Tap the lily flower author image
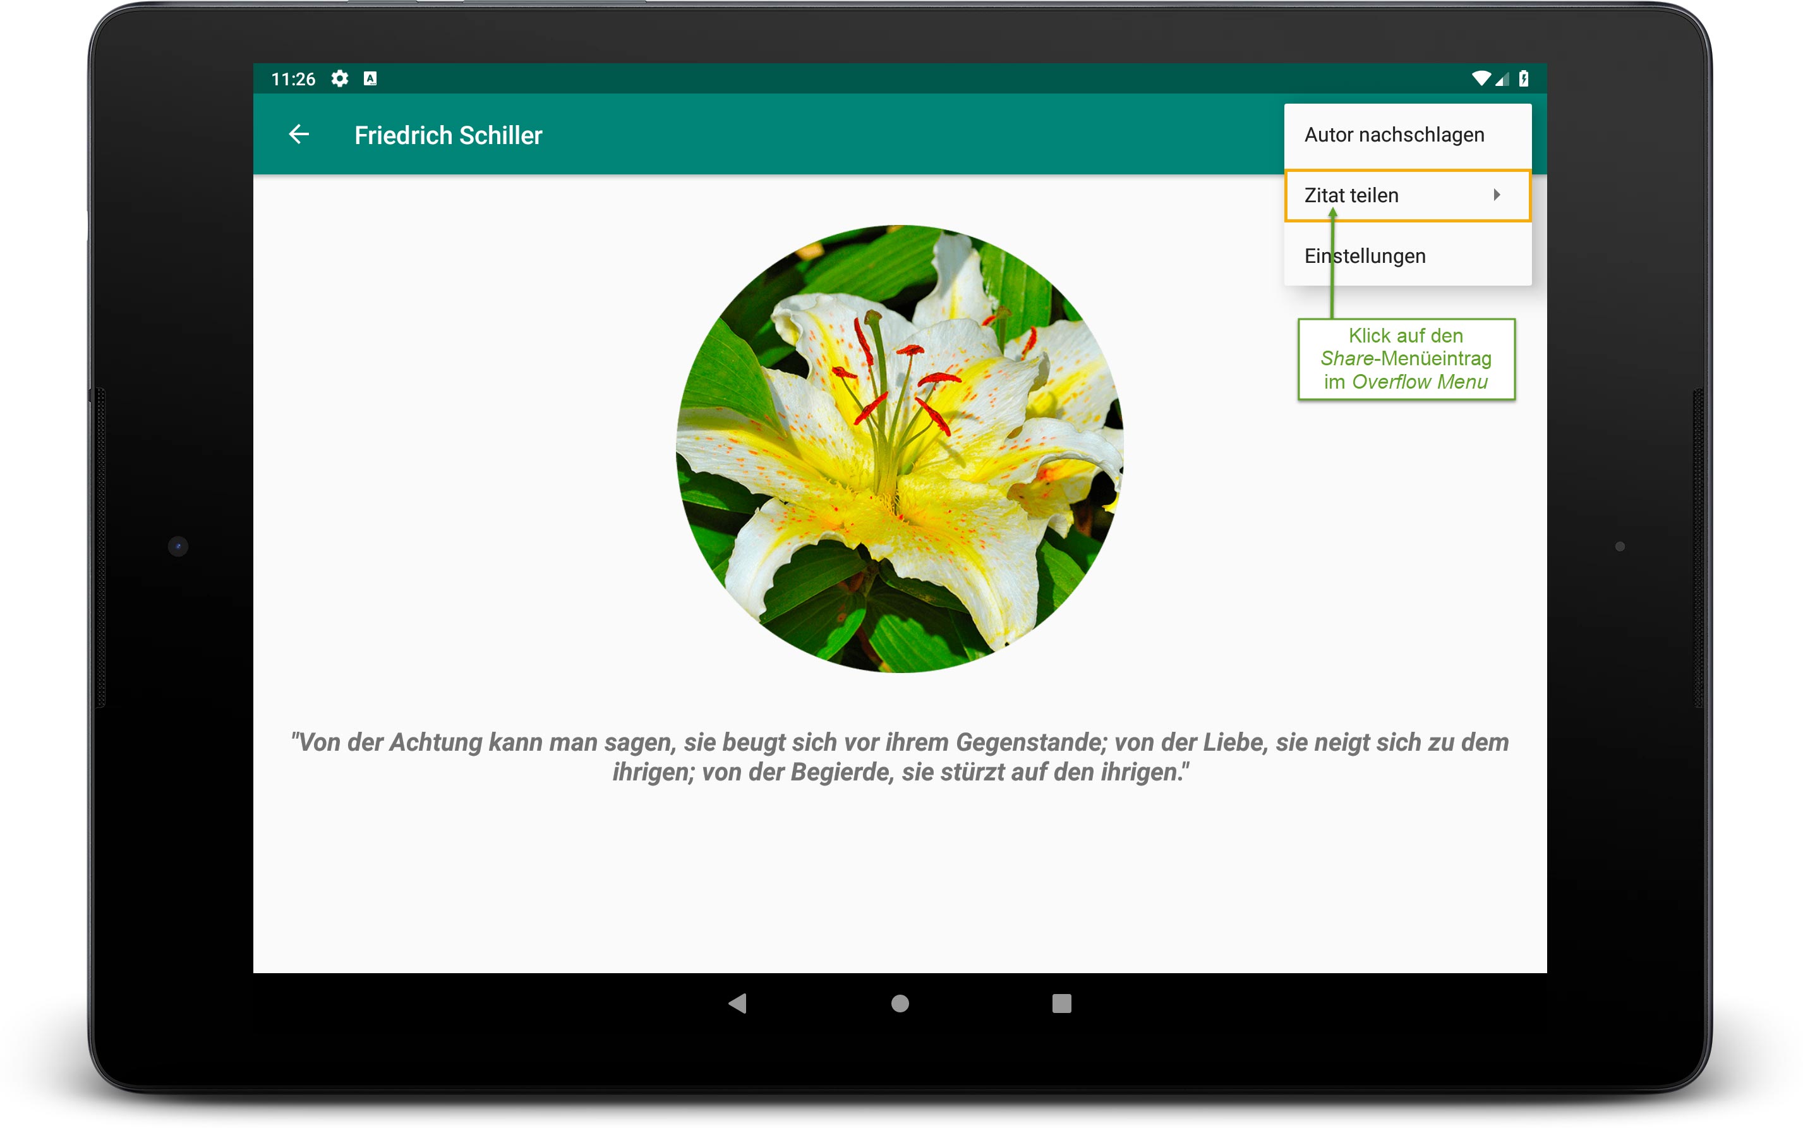Screen dimensions: 1803x1128 [x=899, y=449]
